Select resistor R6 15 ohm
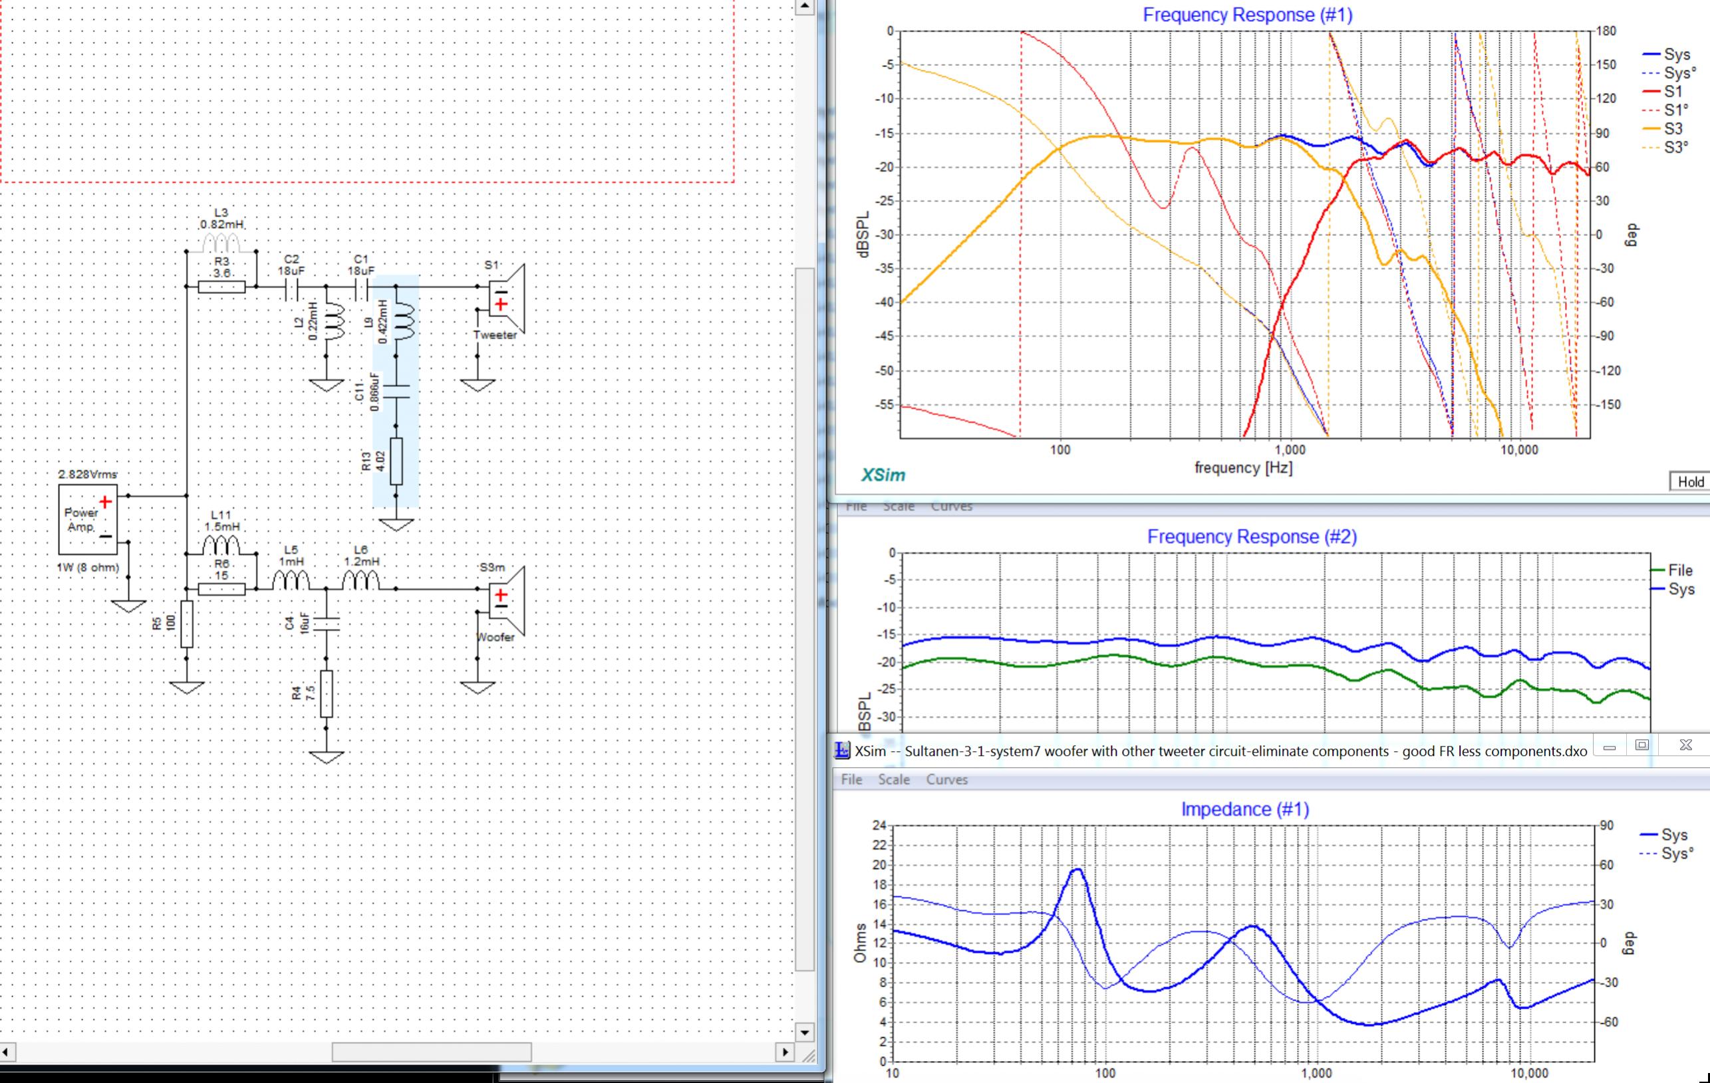The image size is (1710, 1083). click(x=221, y=589)
